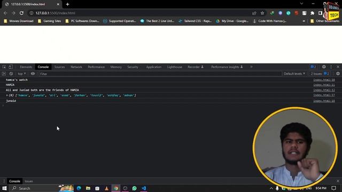The height and width of the screenshot is (192, 342).
Task: Close the 127.0.0.1:5500/index.html tab
Action: pyautogui.click(x=58, y=4)
